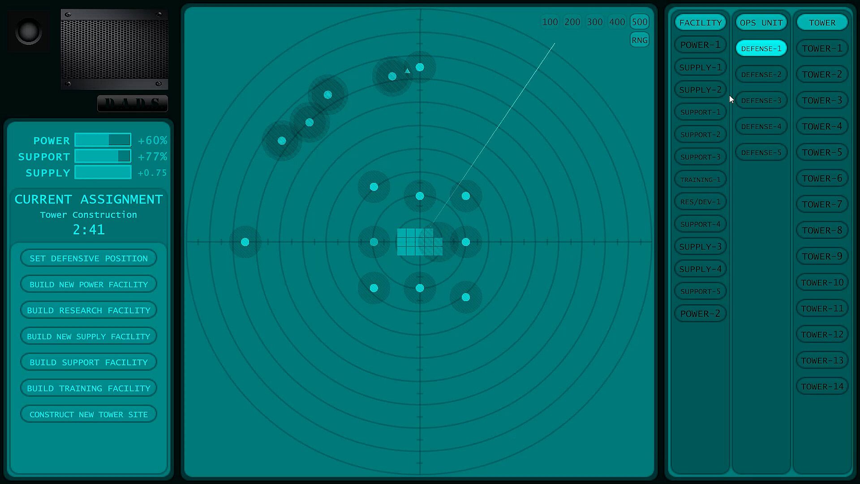Select the FACILITY column header
The image size is (860, 484).
700,22
